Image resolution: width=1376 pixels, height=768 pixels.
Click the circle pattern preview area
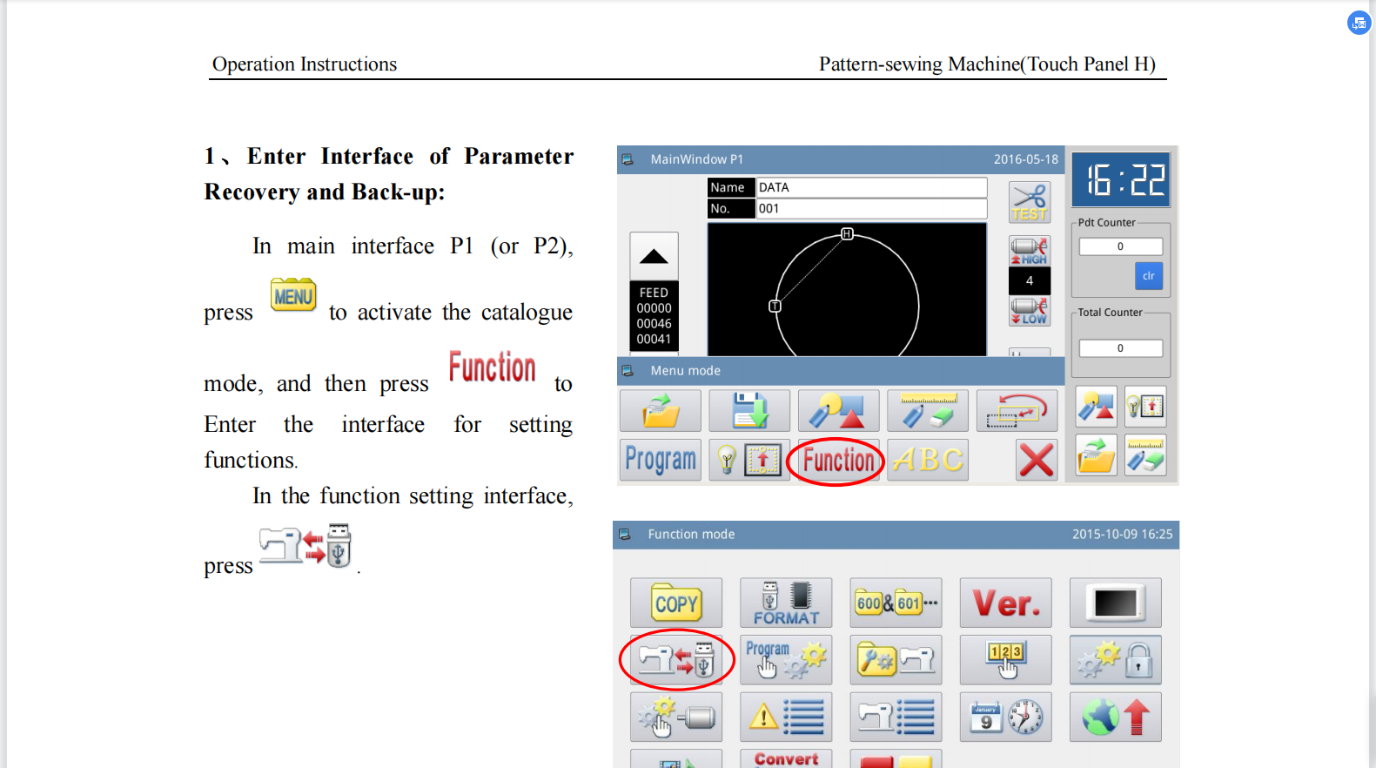coord(847,290)
